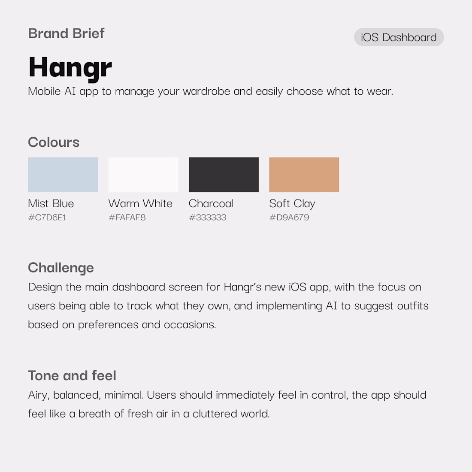Click the Challenge section heading

click(61, 268)
